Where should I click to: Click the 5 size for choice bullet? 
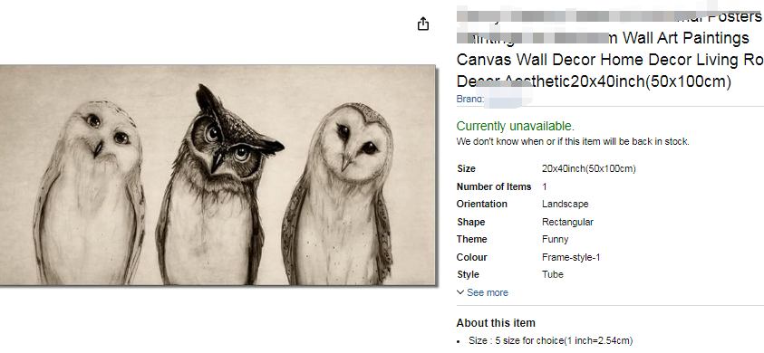(551, 341)
